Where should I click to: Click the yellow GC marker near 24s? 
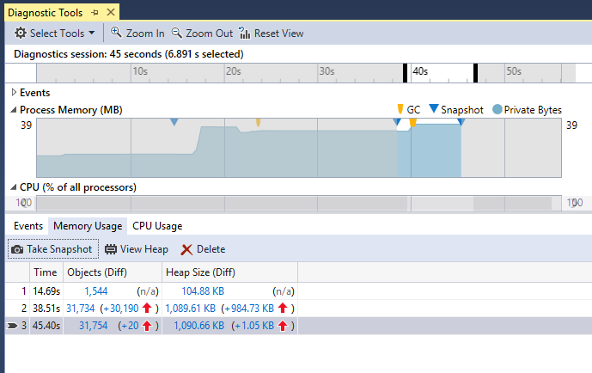click(x=258, y=124)
